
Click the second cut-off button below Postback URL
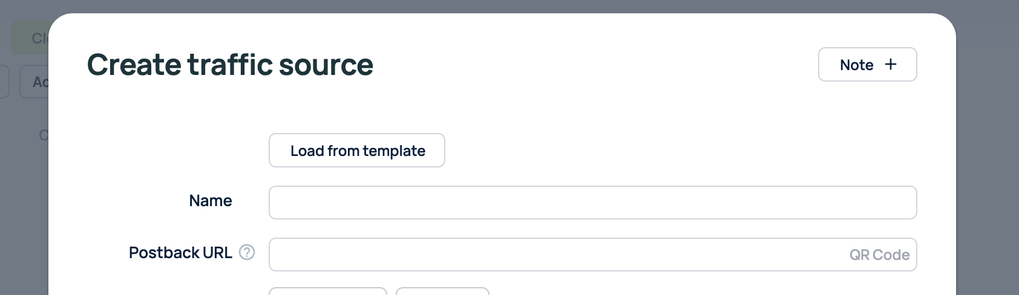pyautogui.click(x=442, y=291)
